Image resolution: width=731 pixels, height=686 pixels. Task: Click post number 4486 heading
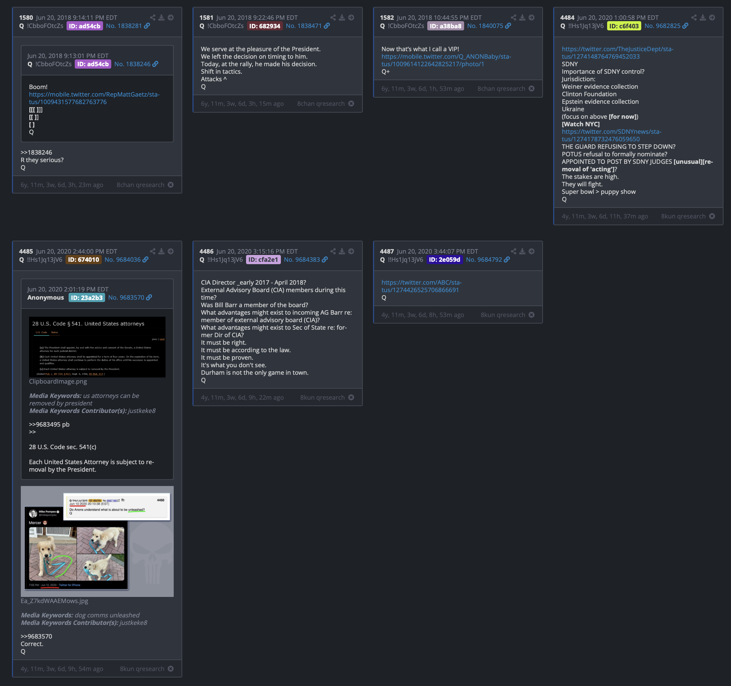206,252
